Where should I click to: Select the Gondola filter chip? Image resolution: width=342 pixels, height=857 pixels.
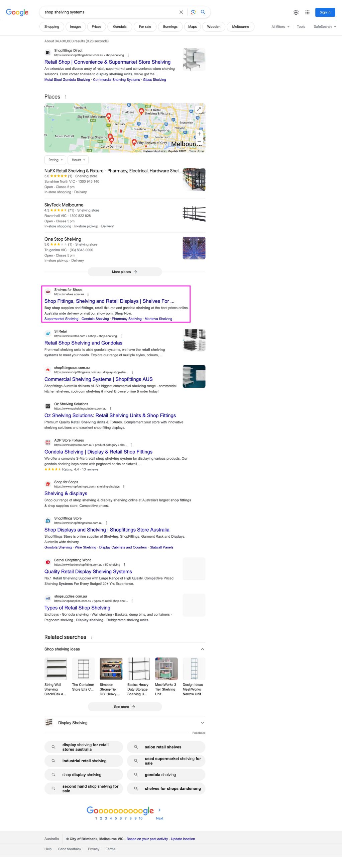pos(120,27)
